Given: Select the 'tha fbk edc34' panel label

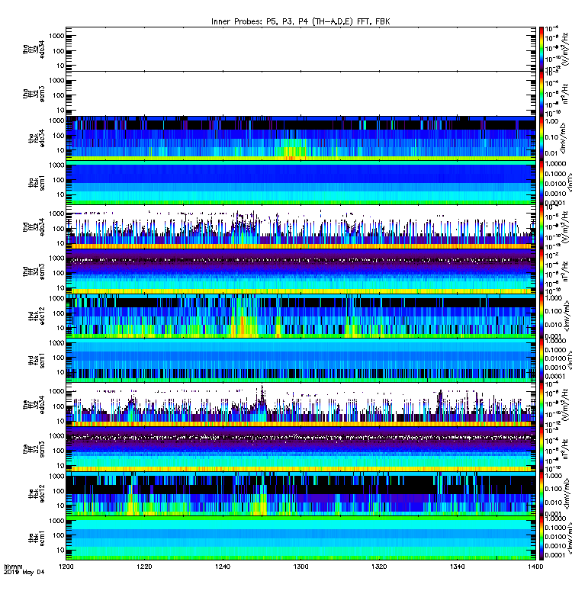Looking at the screenshot, I should tap(37, 138).
